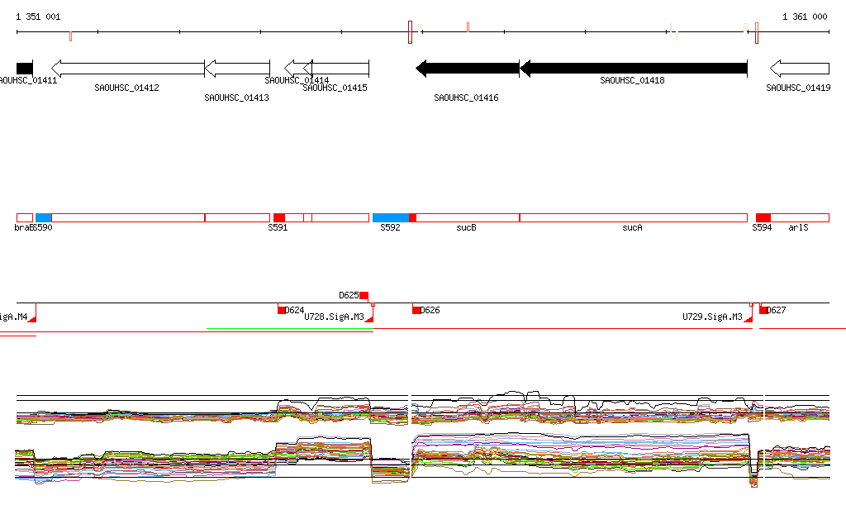Viewport: 846px width, 505px height.
Task: Click the black SAOUHSC_01411 gene block
Action: (24, 69)
